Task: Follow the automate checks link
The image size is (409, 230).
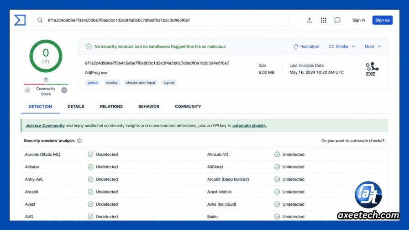Action: pos(249,126)
